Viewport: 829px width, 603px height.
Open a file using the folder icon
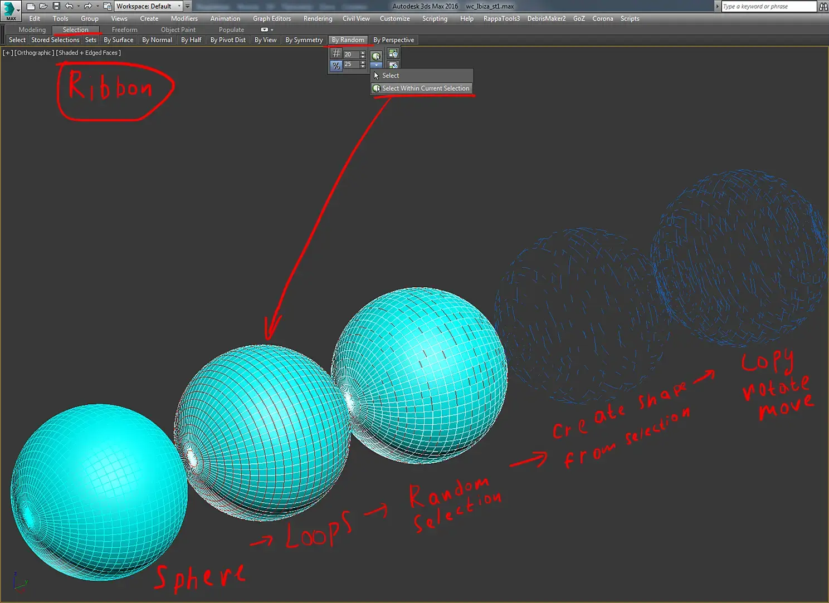[43, 6]
